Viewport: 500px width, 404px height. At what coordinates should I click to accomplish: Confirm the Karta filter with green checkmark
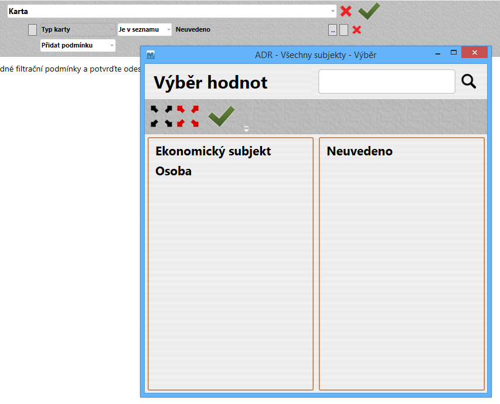[369, 11]
